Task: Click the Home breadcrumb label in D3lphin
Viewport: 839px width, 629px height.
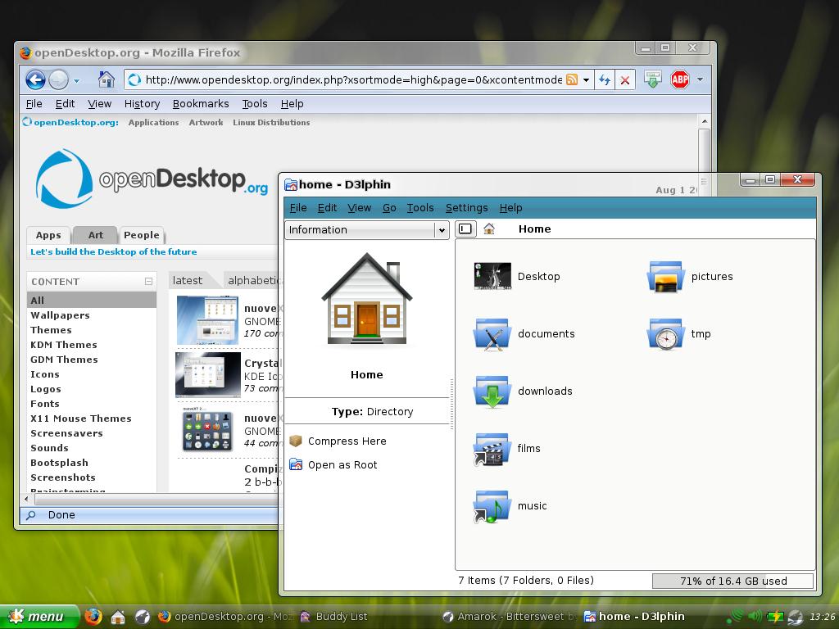Action: coord(534,229)
